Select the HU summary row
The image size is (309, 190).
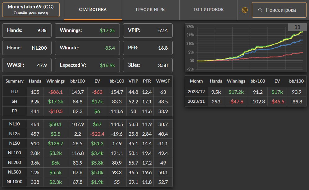pyautogui.click(x=87, y=92)
